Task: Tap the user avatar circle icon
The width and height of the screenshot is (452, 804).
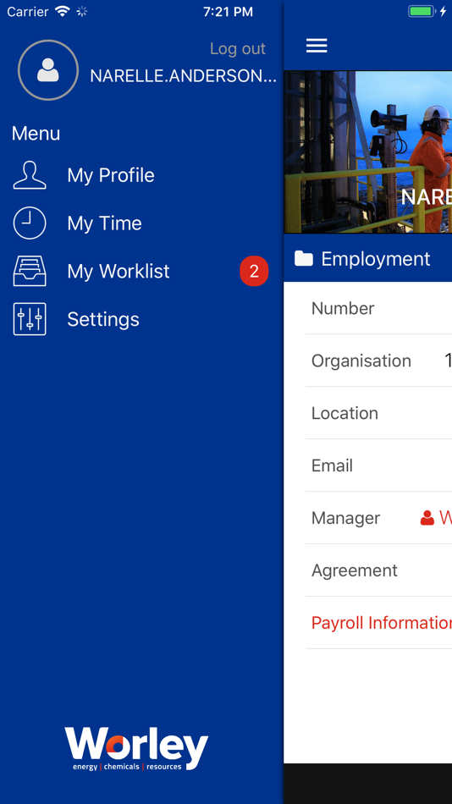Action: pyautogui.click(x=48, y=69)
